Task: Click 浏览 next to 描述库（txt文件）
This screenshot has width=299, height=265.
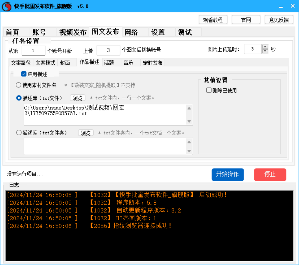Action: [78, 98]
